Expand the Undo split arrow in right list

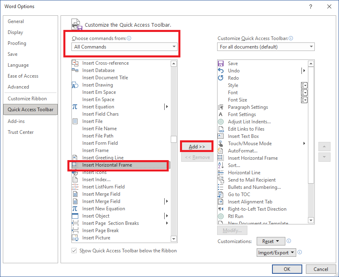coord(304,71)
